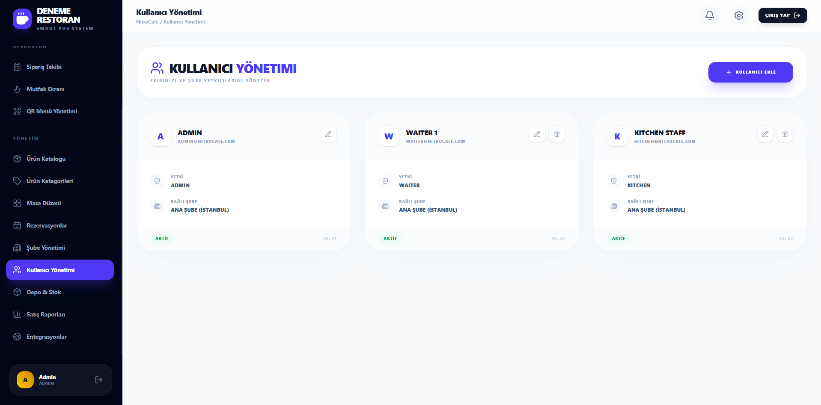The image size is (821, 405).
Task: Navigate to Ürün Katalogu
Action: [46, 159]
